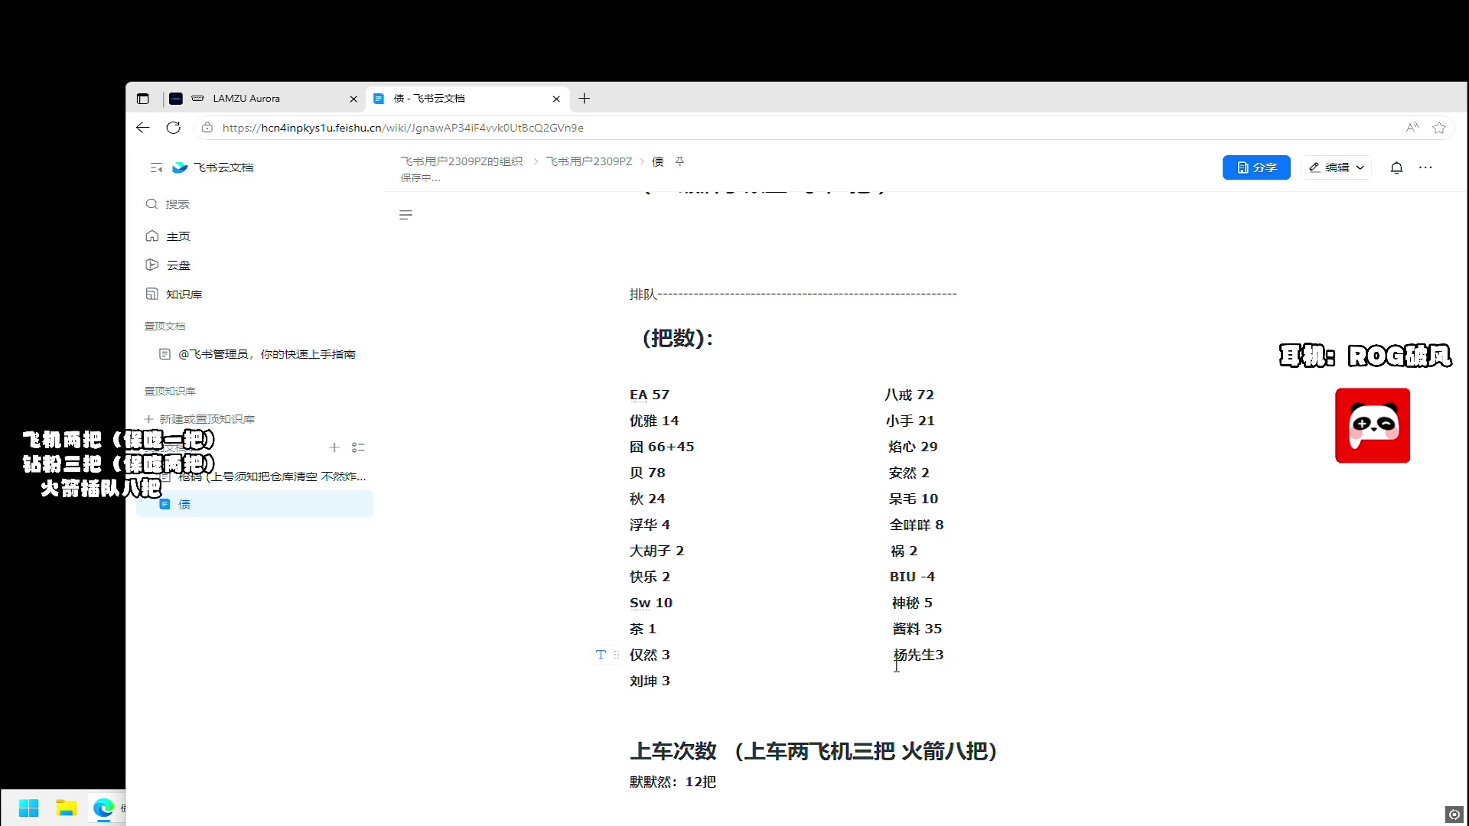This screenshot has height=826, width=1469.
Task: Collapse the Feishu sidebar toggle icon
Action: (x=156, y=167)
